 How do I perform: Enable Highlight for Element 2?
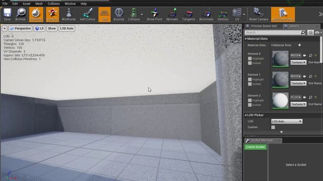pyautogui.click(x=250, y=101)
